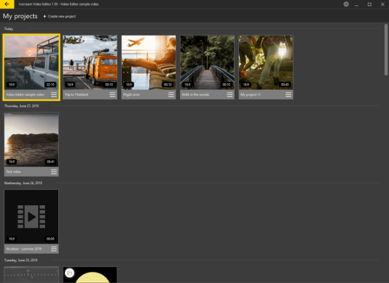389x283 pixels.
Task: Open menu for Video Editor sample video
Action: 54,95
